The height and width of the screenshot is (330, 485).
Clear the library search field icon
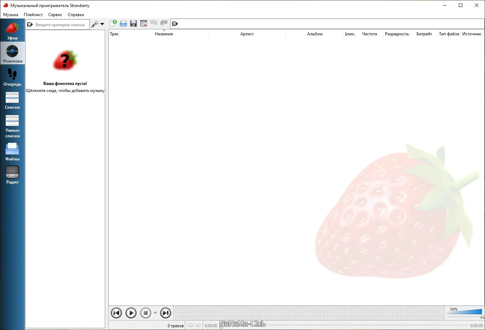[30, 24]
